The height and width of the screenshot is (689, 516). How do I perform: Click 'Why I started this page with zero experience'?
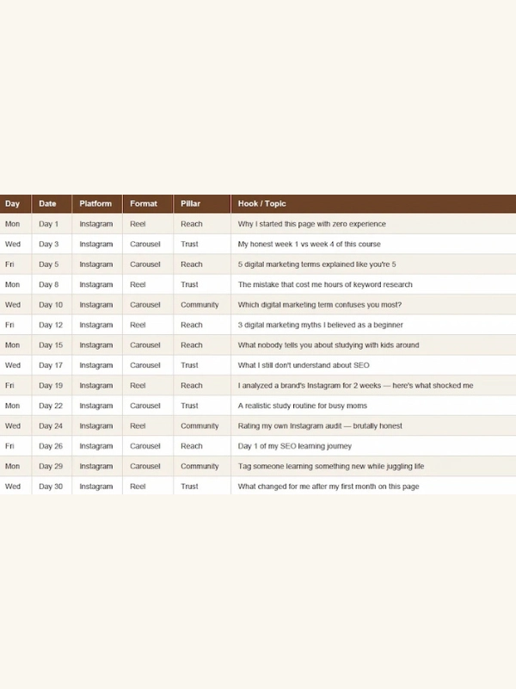coord(311,224)
